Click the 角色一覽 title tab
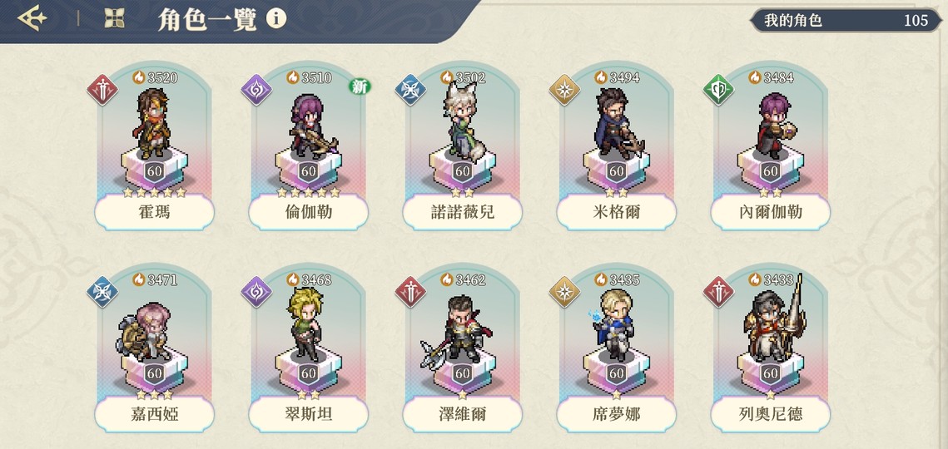This screenshot has width=948, height=449. pyautogui.click(x=207, y=19)
